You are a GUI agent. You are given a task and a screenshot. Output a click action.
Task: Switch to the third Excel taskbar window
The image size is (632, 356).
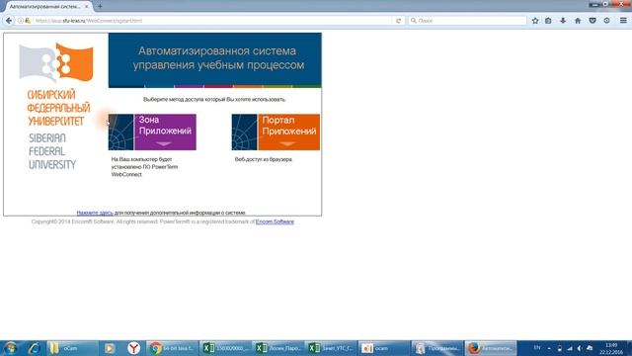coord(331,348)
